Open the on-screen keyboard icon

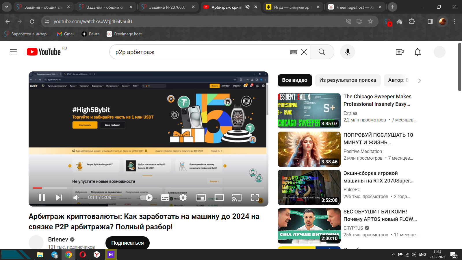pos(294,52)
